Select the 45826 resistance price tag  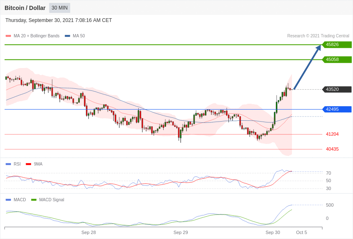337,44
